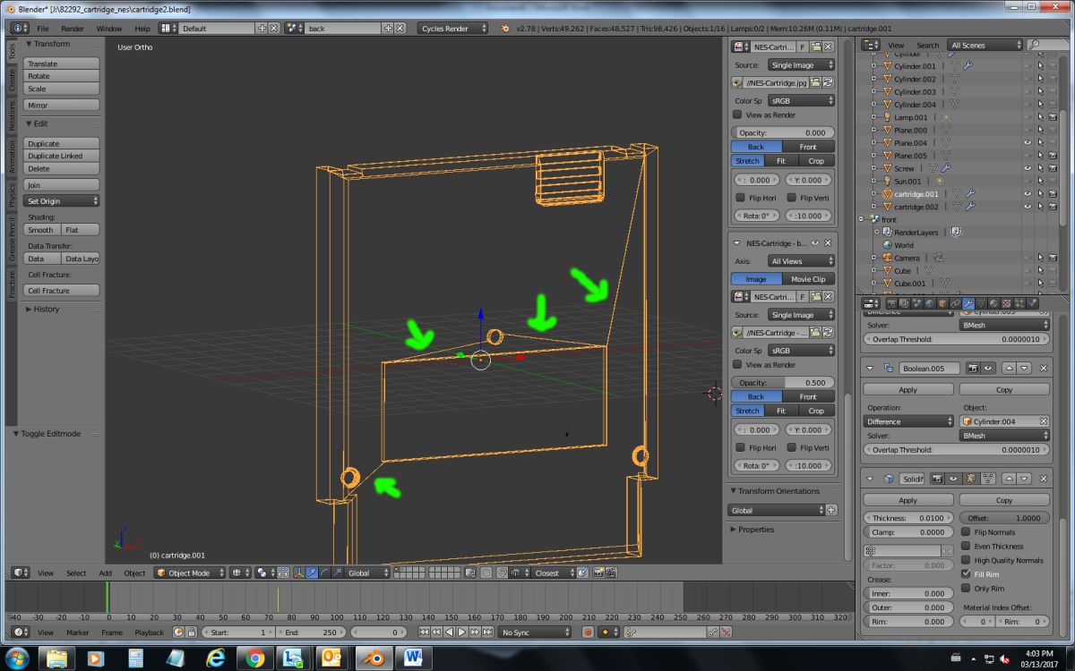Image resolution: width=1075 pixels, height=671 pixels.
Task: Open the texture (checker) properties tab
Action: coord(1006,303)
